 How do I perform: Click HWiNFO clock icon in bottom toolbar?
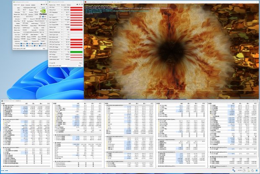(244, 170)
